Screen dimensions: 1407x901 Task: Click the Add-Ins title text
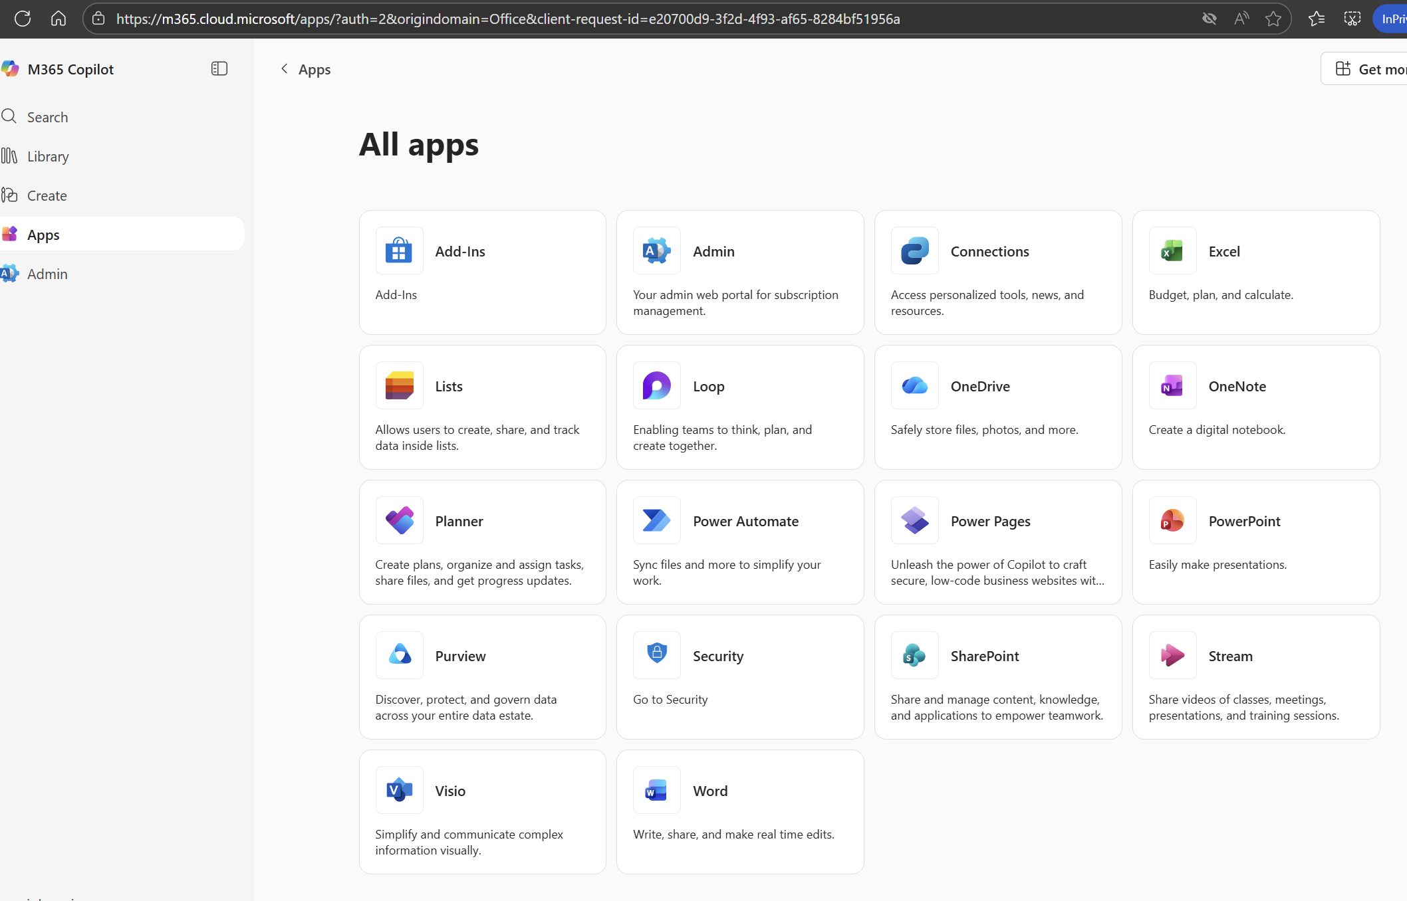pos(460,251)
